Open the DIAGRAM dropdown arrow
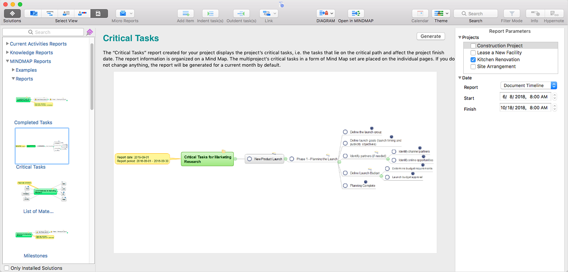Screen dimensions: 568x272 [x=332, y=13]
